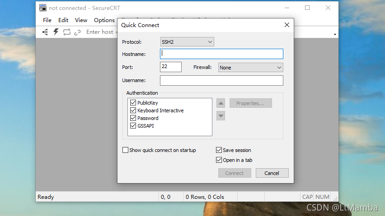Click the Properties... button
385x216 pixels.
point(250,103)
